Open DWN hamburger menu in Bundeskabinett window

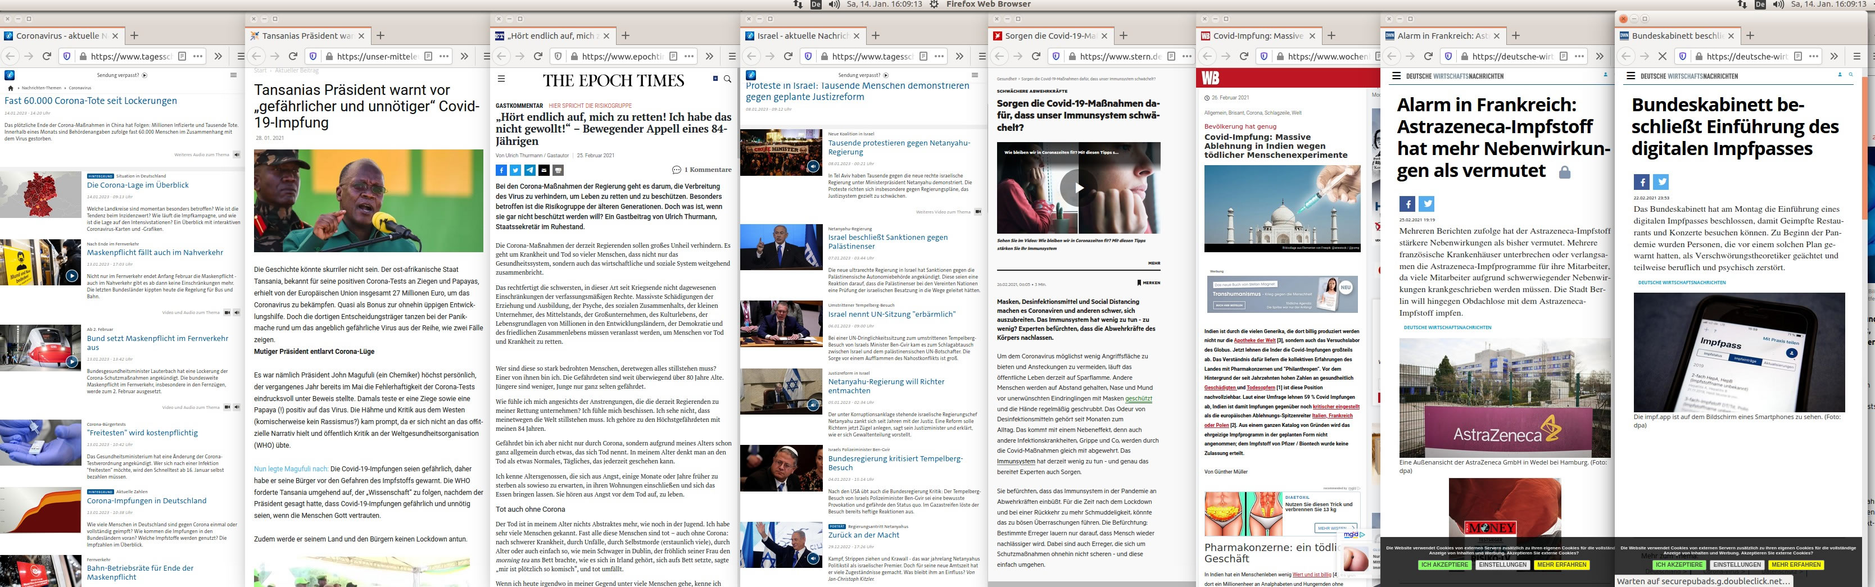(x=1631, y=76)
